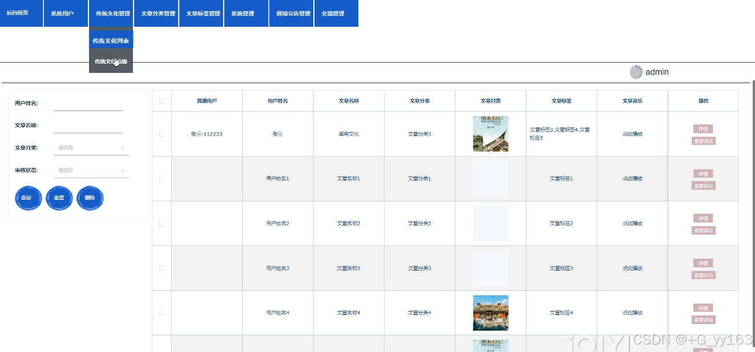The width and height of the screenshot is (755, 352).
Task: Click the cell 张三-112233
Action: 207,134
